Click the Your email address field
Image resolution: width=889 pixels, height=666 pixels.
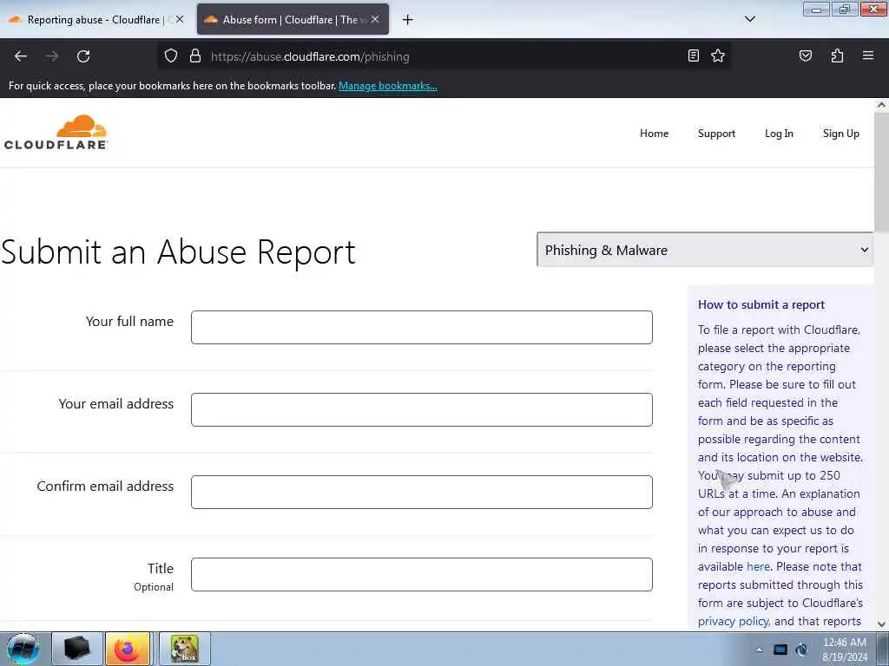(x=421, y=409)
